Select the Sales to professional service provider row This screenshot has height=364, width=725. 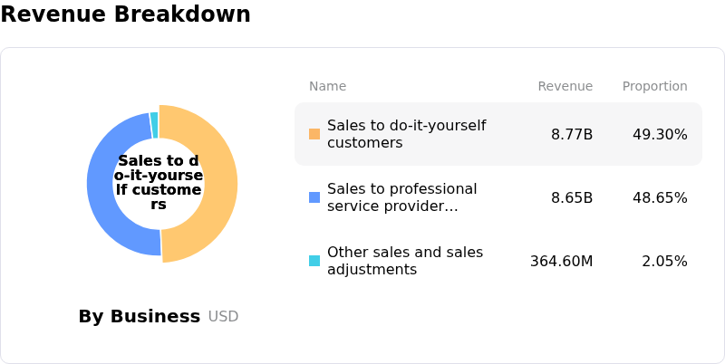tap(498, 197)
